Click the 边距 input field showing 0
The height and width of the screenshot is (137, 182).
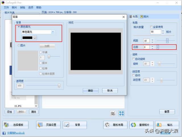pos(146,47)
